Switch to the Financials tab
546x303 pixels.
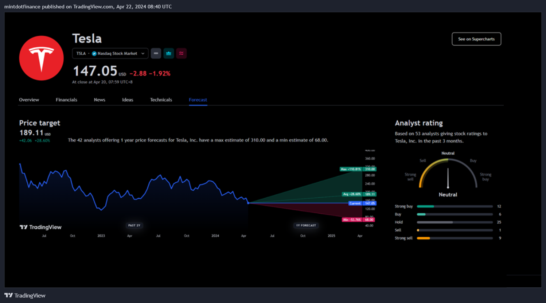(66, 100)
